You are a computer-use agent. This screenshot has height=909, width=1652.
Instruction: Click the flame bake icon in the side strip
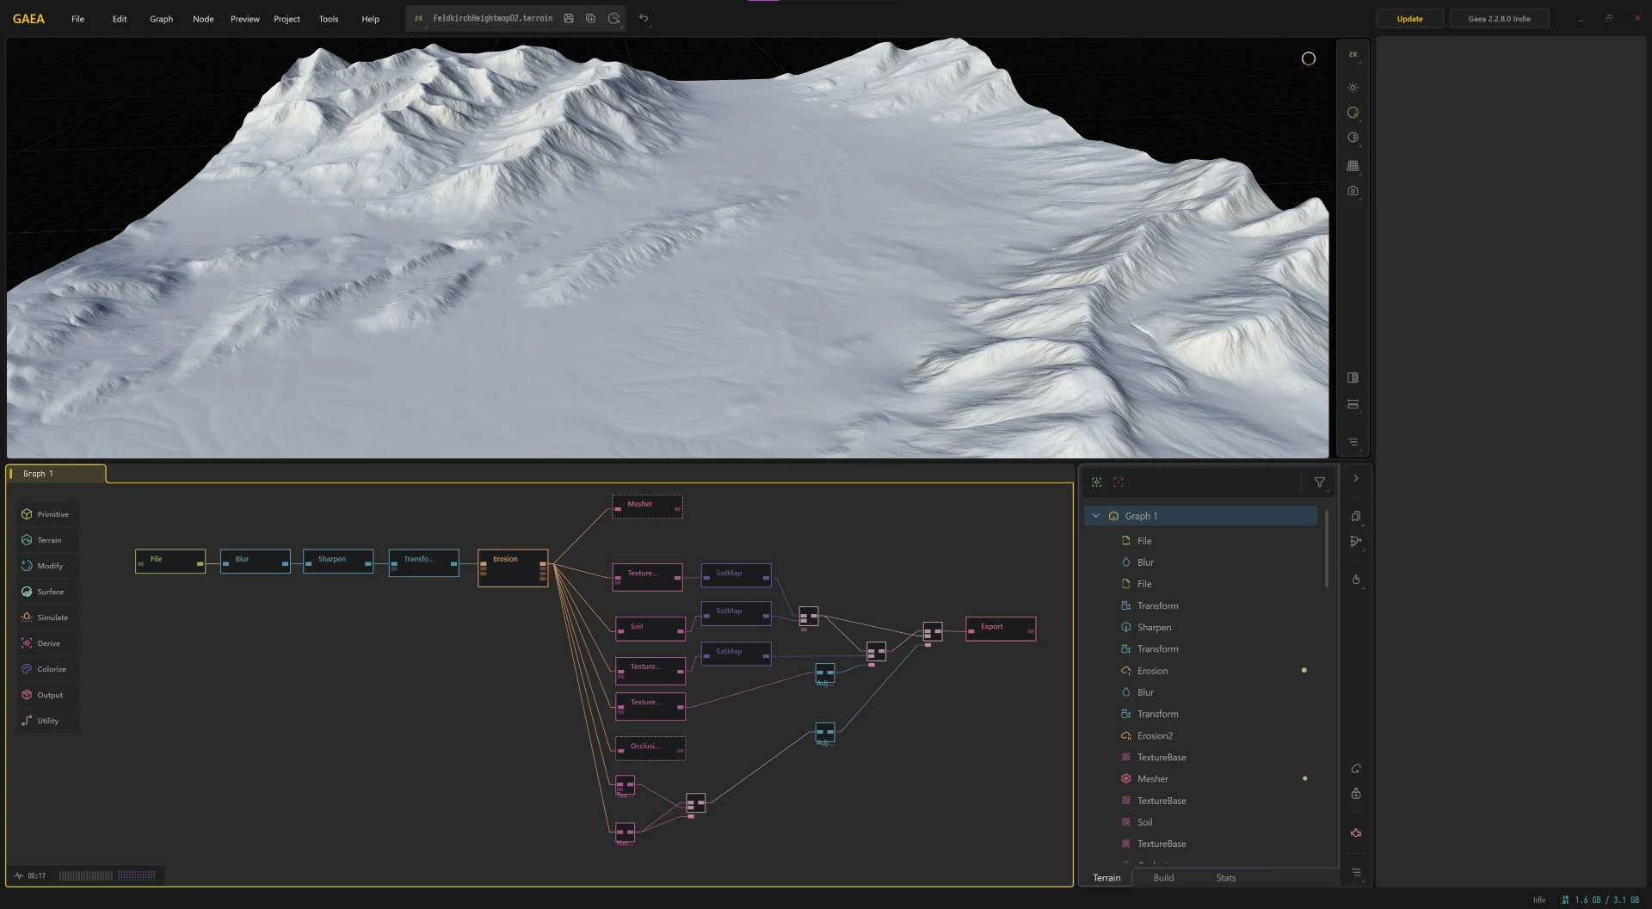[1356, 580]
